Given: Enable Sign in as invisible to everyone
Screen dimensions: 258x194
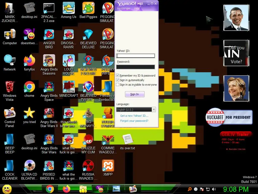Looking at the screenshot, I should coord(117,85).
